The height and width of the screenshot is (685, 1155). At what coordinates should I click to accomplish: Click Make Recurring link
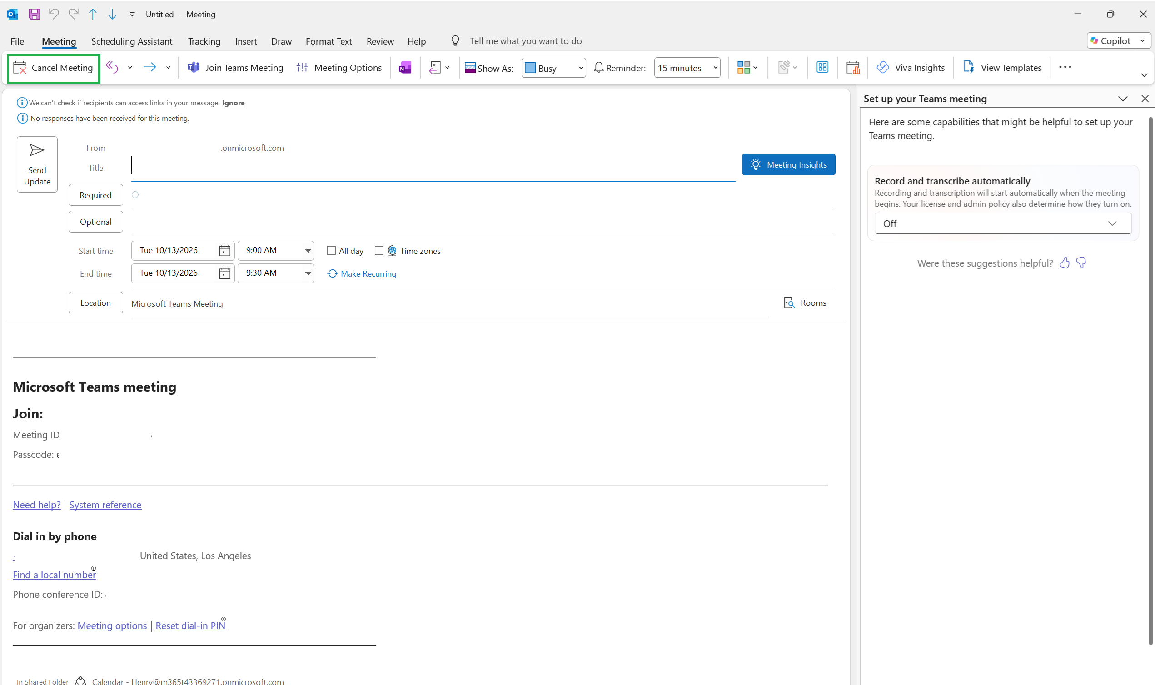pyautogui.click(x=362, y=274)
